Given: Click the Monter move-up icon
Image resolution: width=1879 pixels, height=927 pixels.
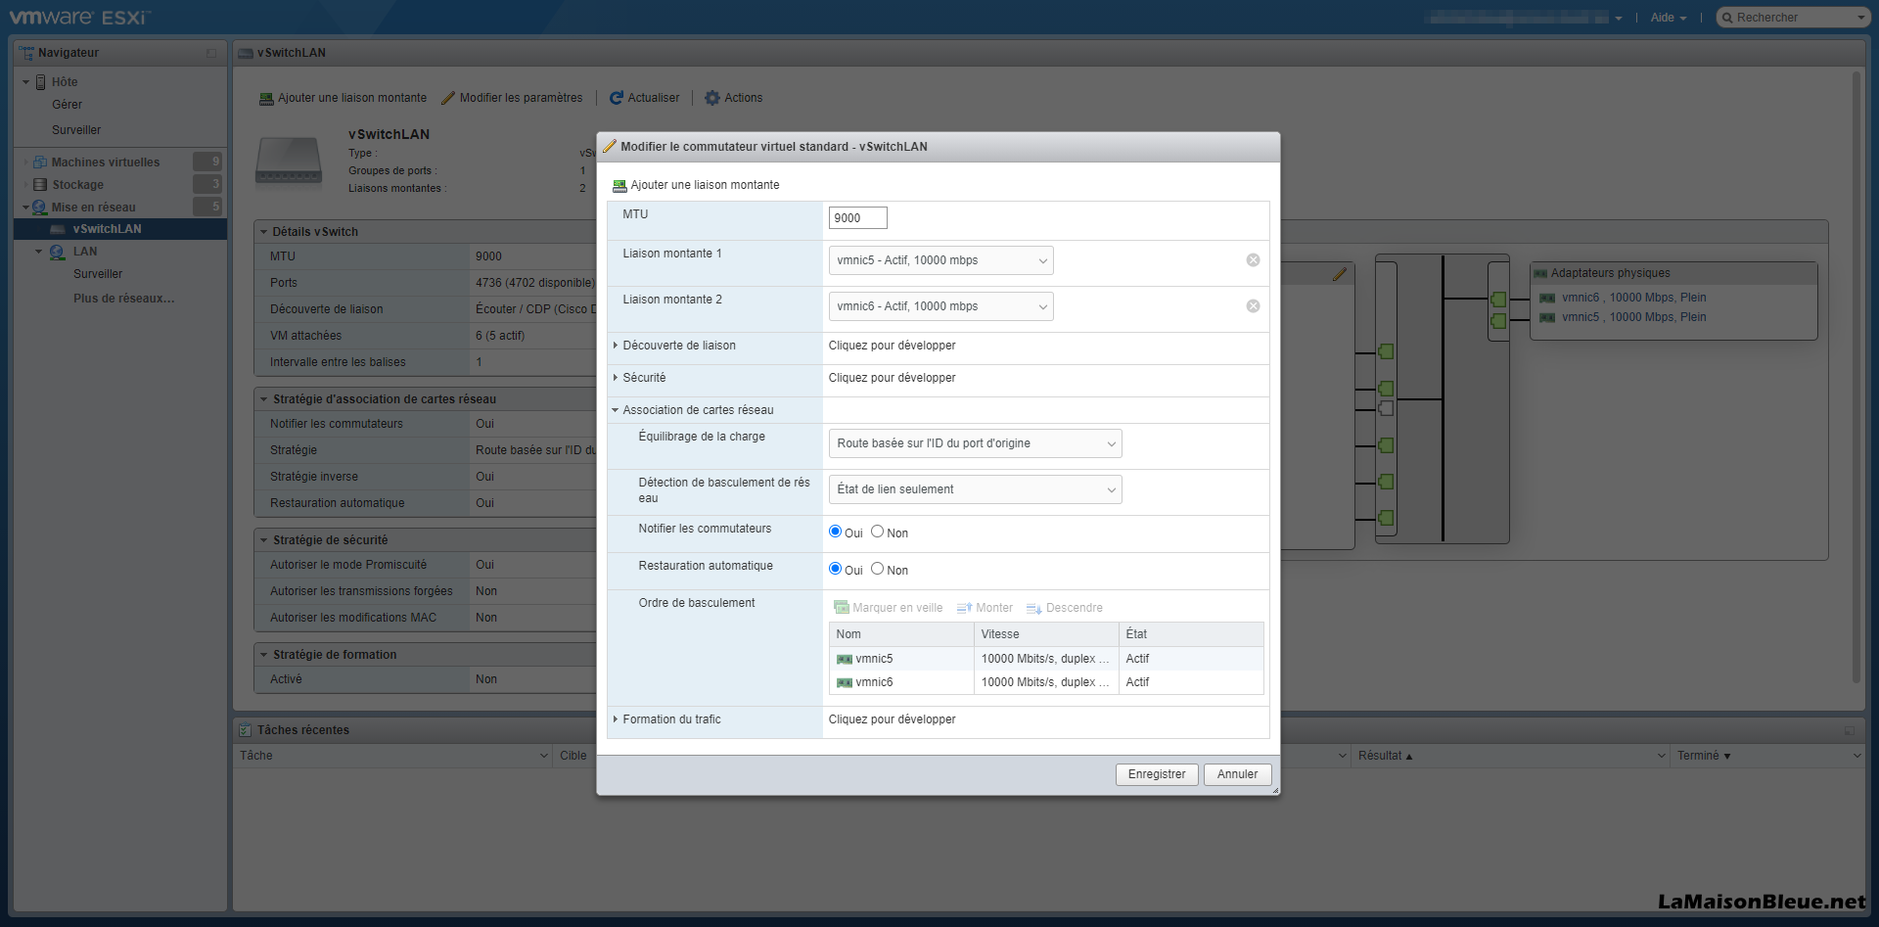Looking at the screenshot, I should pyautogui.click(x=964, y=608).
